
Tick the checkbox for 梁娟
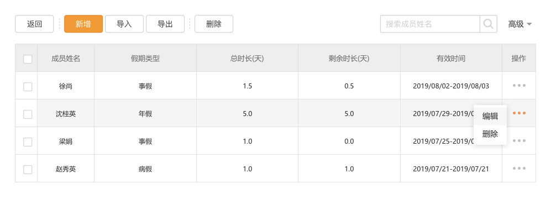coord(28,142)
